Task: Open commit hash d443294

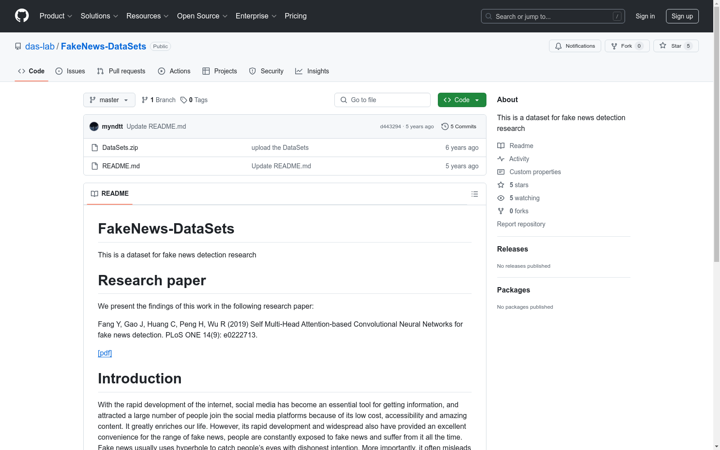Action: click(390, 126)
